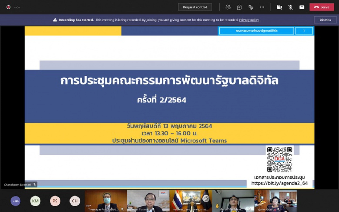339x212 pixels.
Task: Open the reactions icon in toolbar
Action: 251,7
